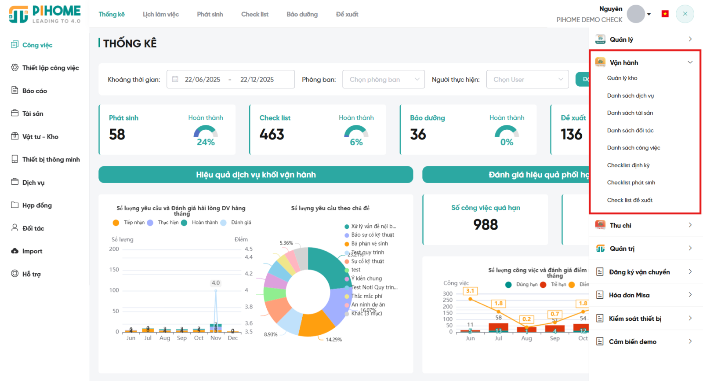Click the date range input field
This screenshot has width=703, height=381.
[x=230, y=79]
